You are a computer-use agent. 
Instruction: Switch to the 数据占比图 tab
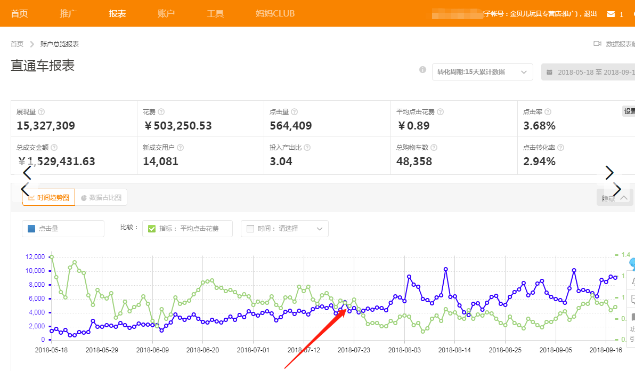coord(101,198)
